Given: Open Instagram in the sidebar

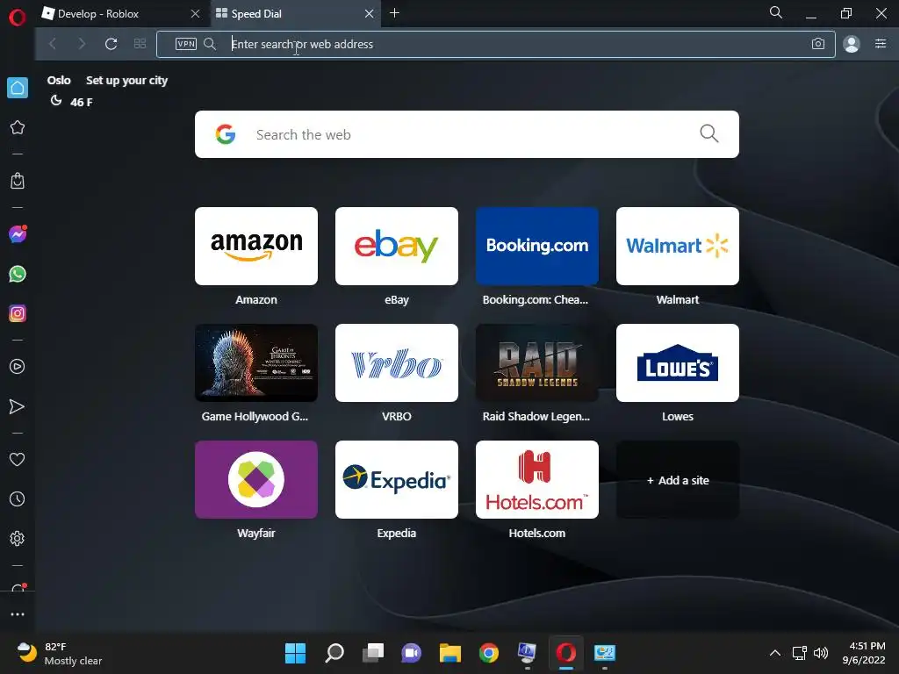Looking at the screenshot, I should click(x=18, y=313).
